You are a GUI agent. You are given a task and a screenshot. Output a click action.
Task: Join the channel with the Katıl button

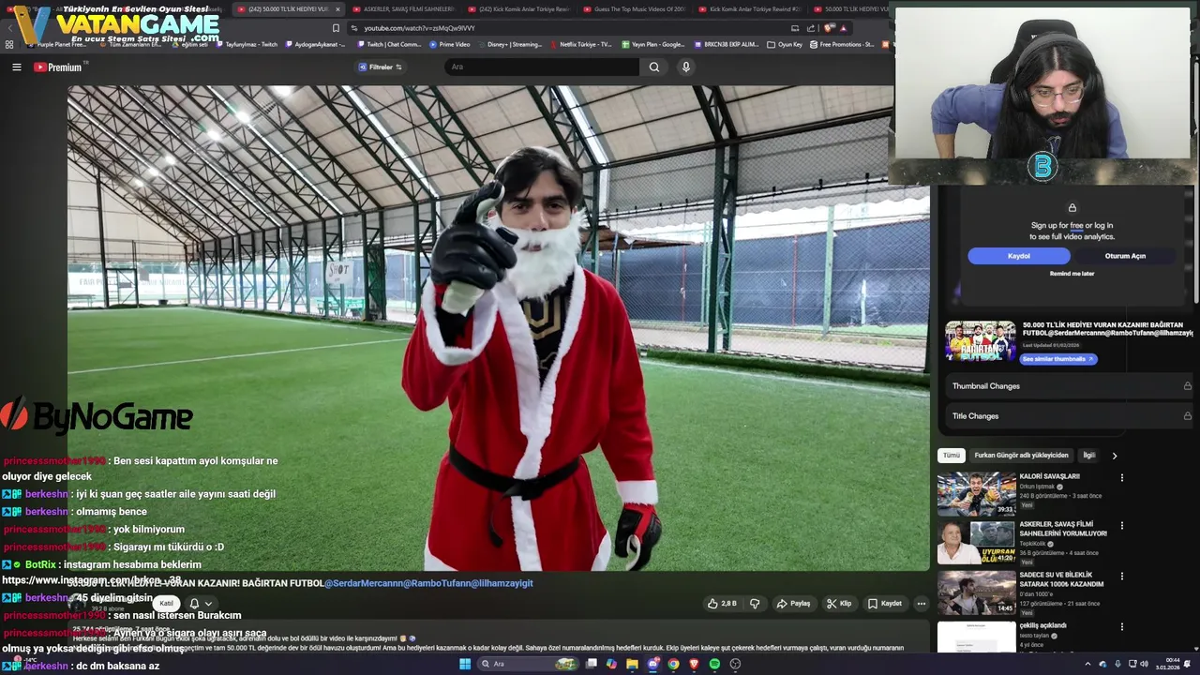click(x=166, y=604)
